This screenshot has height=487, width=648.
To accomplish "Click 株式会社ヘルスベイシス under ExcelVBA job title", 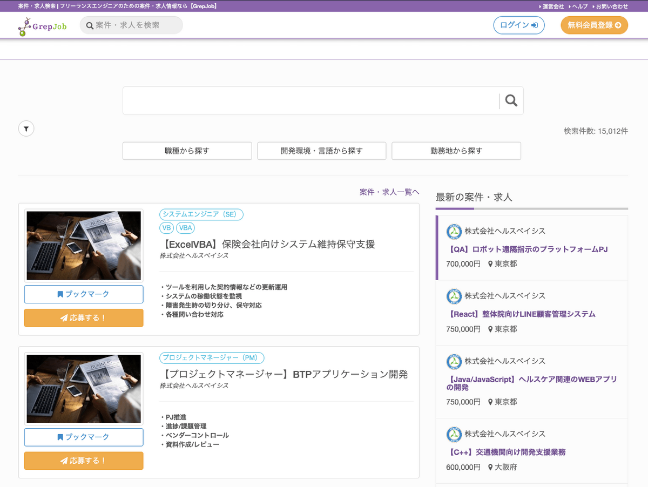I will (194, 256).
